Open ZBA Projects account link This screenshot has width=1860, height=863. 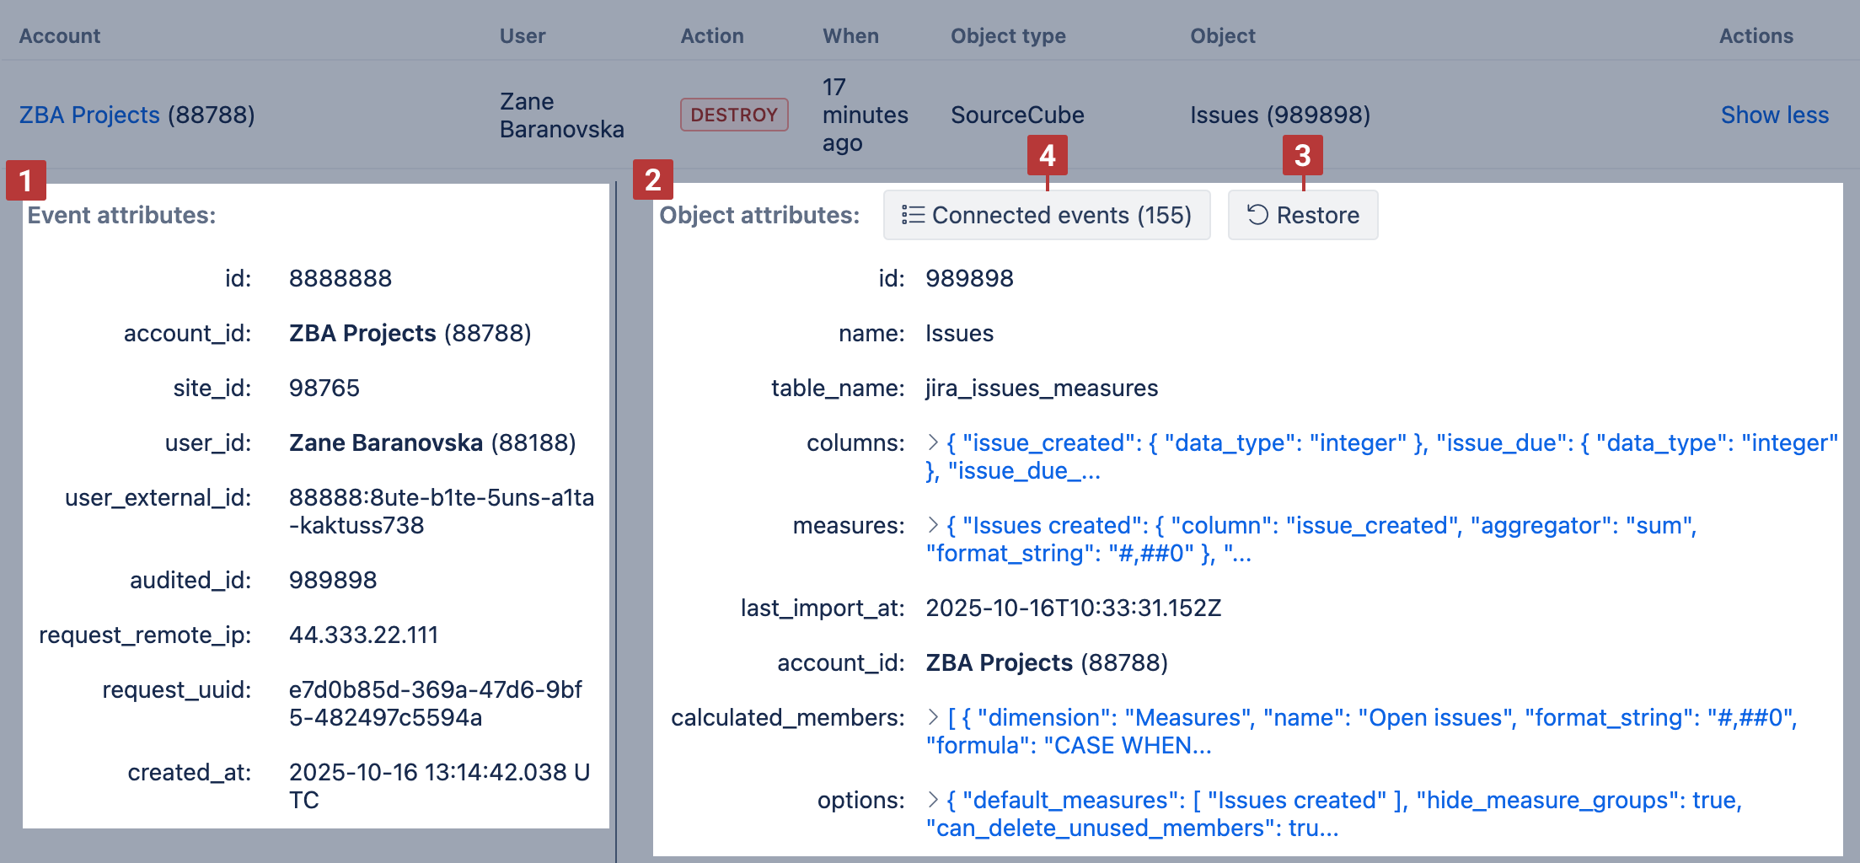pos(89,115)
